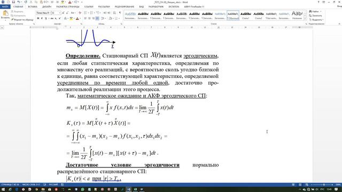Toggle show paragraph marks (¶)
The image size is (342, 192).
pos(120,13)
